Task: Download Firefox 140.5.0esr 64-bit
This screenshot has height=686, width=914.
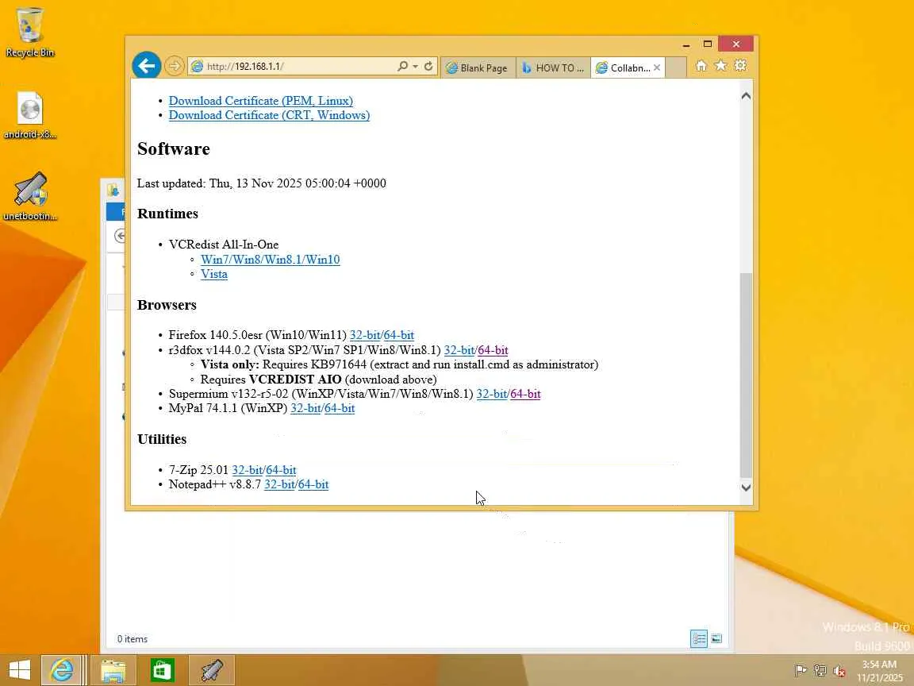Action: tap(399, 335)
